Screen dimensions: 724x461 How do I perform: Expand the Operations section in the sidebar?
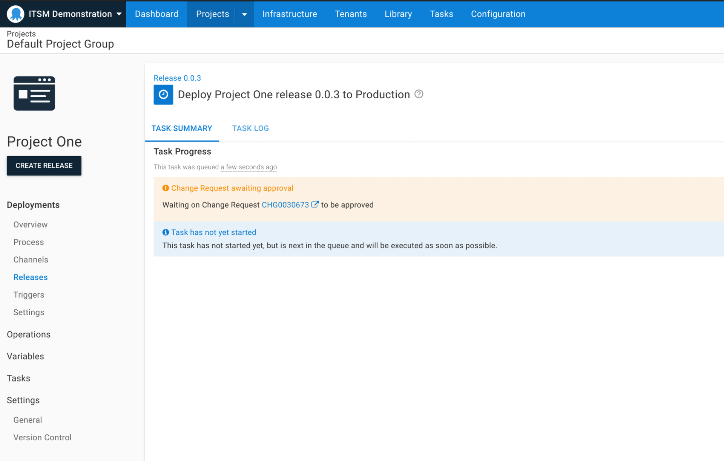tap(28, 334)
